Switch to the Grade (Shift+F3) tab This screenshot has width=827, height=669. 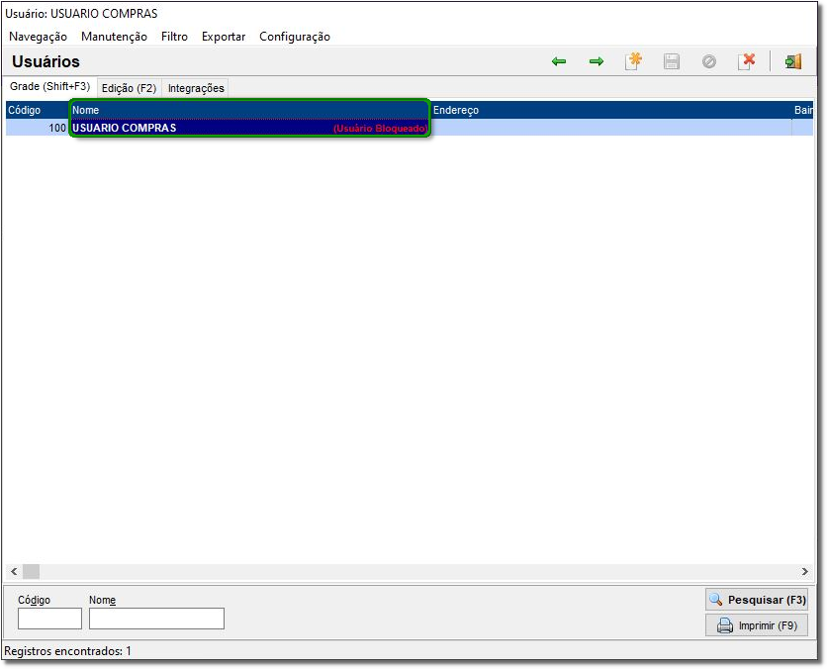(x=50, y=86)
